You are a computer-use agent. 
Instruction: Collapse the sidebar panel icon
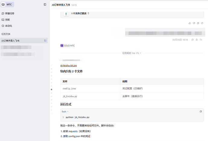pos(45,5)
